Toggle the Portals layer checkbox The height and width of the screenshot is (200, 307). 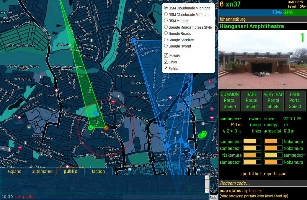pyautogui.click(x=166, y=55)
